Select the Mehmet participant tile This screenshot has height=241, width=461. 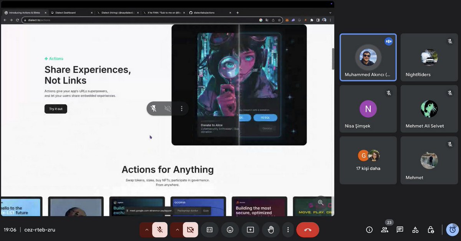click(429, 160)
